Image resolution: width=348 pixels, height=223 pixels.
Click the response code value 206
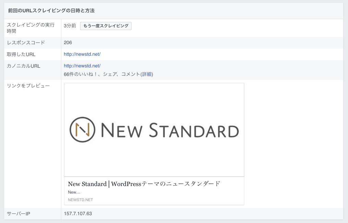pyautogui.click(x=68, y=43)
